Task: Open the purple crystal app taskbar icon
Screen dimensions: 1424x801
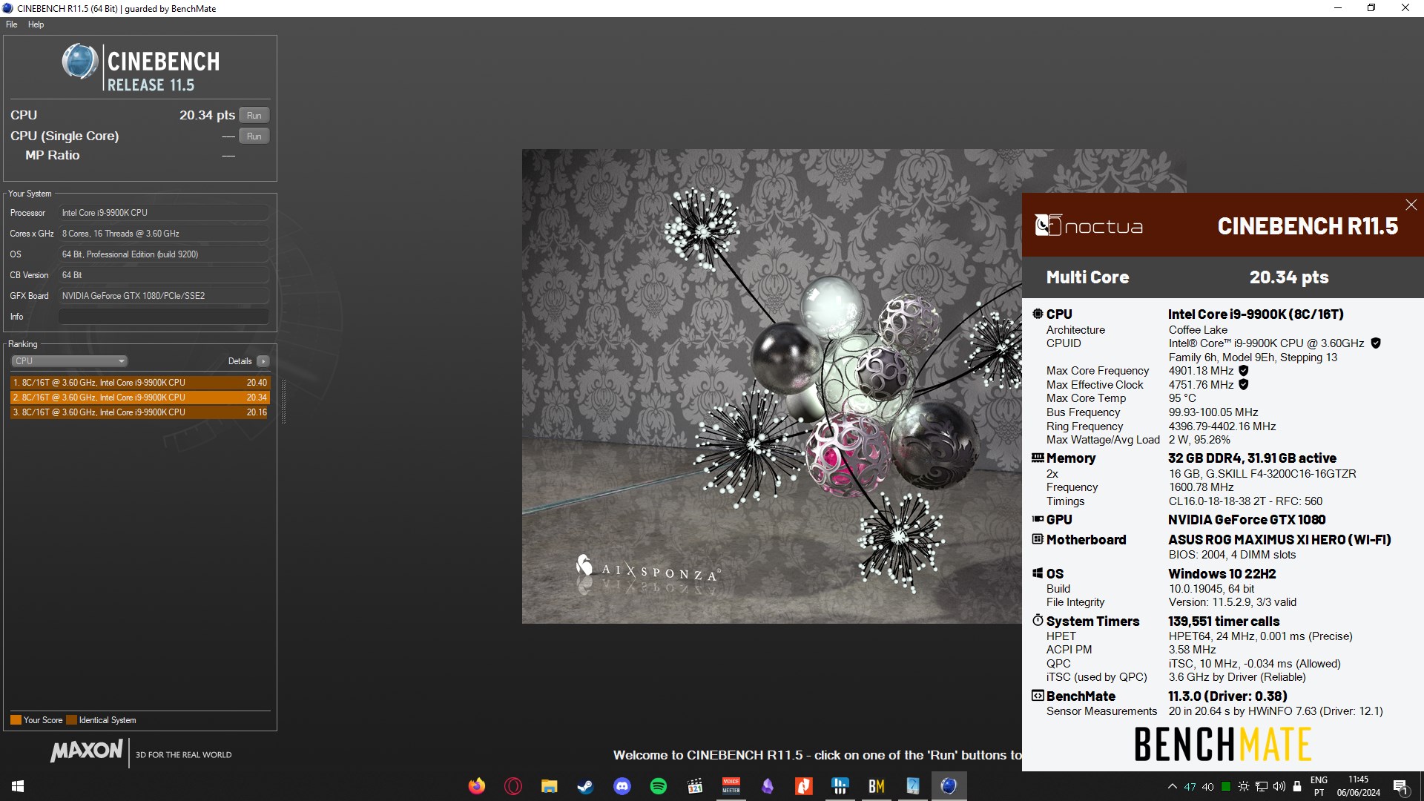Action: (768, 786)
